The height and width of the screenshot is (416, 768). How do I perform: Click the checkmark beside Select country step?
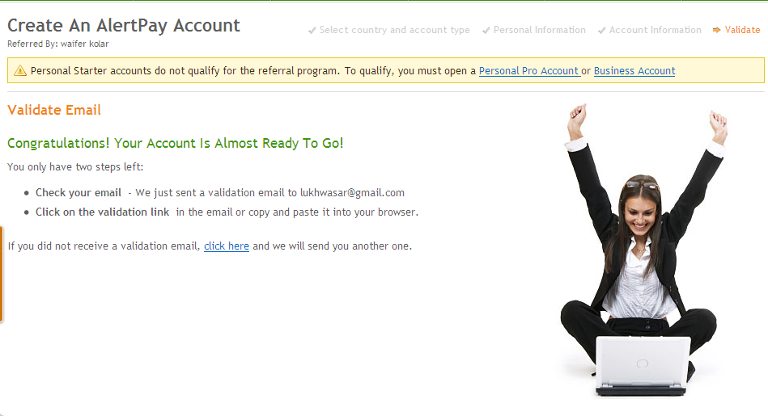coord(312,31)
